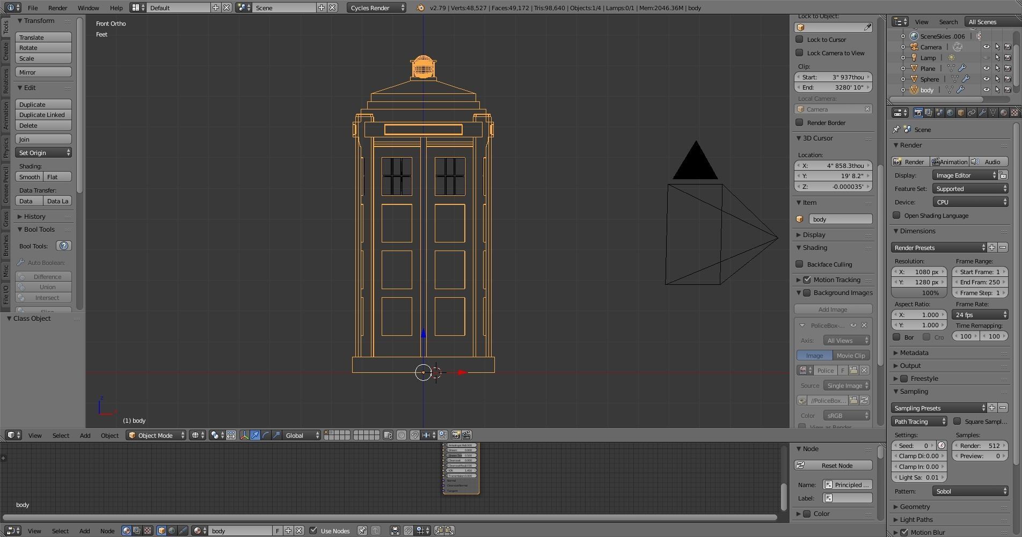Open the Scene properties tab icon
1022x537 pixels.
click(x=939, y=113)
